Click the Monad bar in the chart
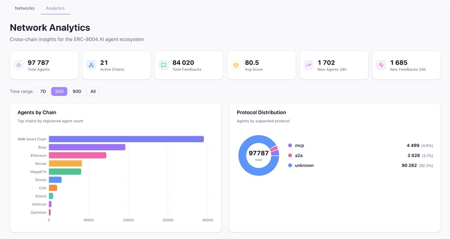Viewport: 450px width, 239px height. [x=65, y=163]
